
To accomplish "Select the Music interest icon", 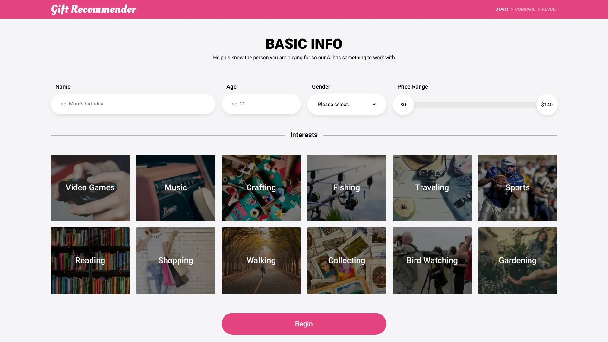I will click(x=175, y=187).
